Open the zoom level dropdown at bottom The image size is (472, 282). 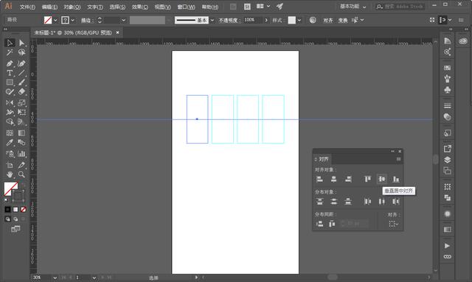tap(55, 278)
